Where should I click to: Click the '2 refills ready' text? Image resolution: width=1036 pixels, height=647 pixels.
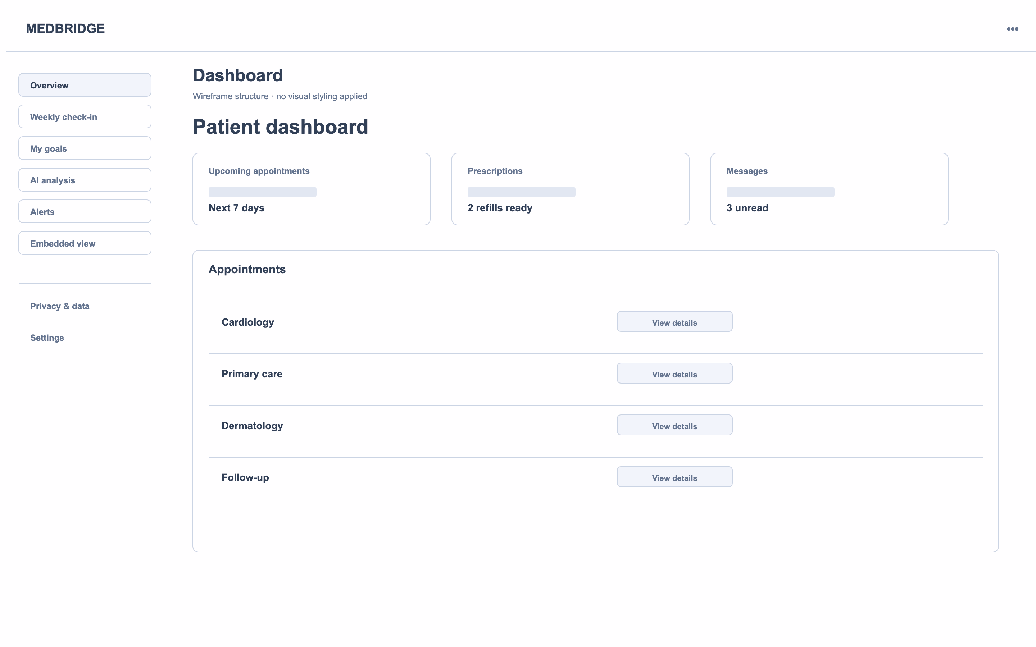tap(500, 208)
